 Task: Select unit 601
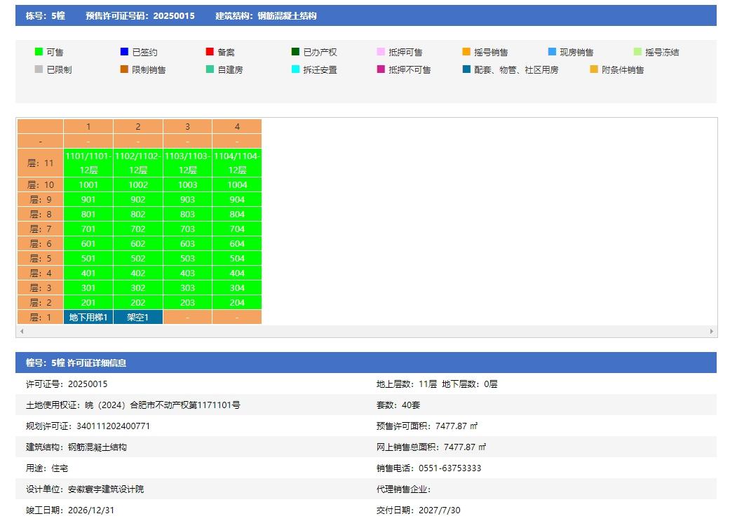(x=88, y=244)
